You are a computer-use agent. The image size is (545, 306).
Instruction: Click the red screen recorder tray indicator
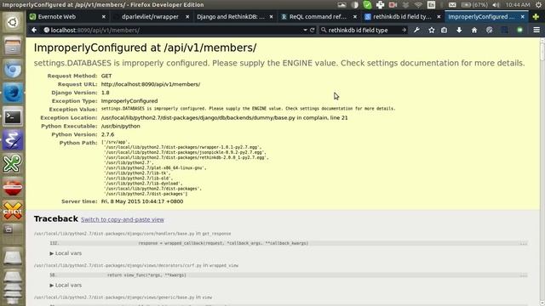(393, 5)
